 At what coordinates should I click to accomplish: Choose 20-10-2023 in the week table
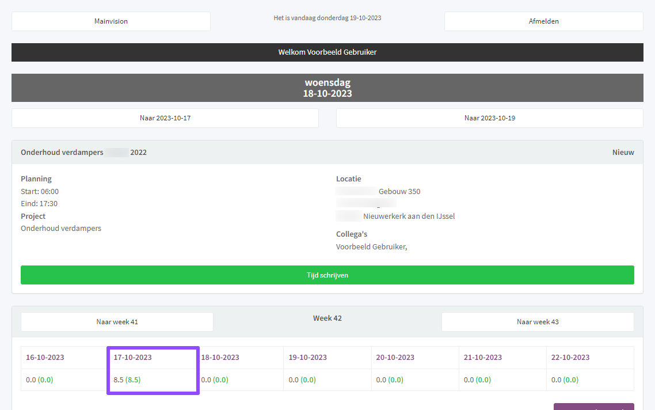[x=395, y=358]
